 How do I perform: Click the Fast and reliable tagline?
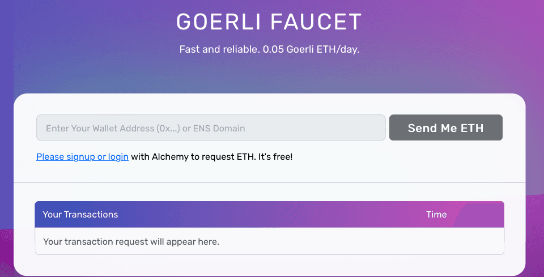[219, 49]
